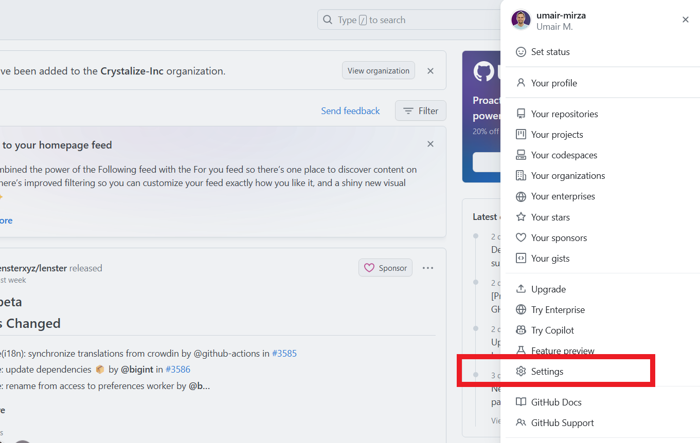Click the Your profile person icon
Screen dimensions: 700x443
(521, 83)
